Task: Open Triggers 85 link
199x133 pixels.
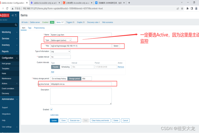Action: click(70, 22)
